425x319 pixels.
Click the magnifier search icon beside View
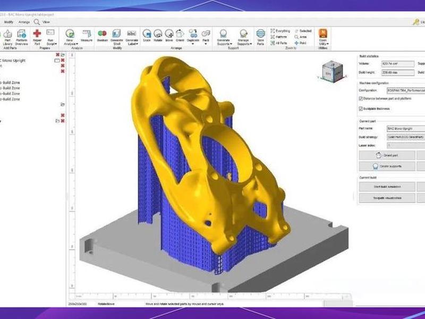coord(37,22)
